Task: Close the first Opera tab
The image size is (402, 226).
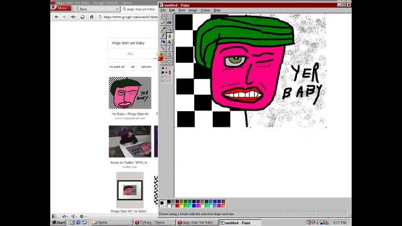Action: (x=117, y=9)
